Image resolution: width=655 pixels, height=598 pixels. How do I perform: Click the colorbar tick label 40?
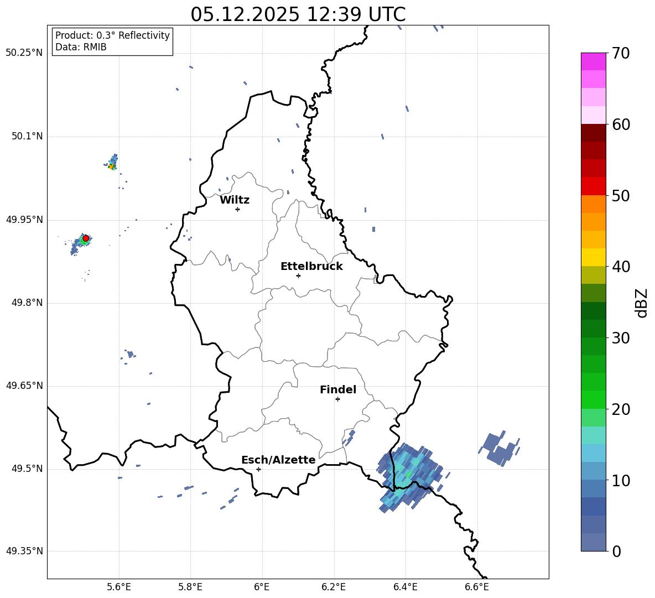[621, 267]
